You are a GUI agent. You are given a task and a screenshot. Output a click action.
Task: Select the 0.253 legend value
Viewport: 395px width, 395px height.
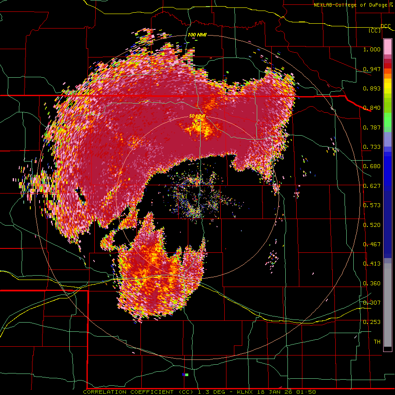(x=372, y=322)
